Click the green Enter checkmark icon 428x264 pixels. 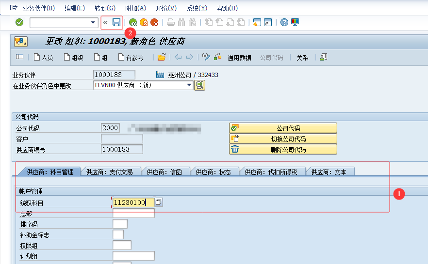(x=19, y=22)
